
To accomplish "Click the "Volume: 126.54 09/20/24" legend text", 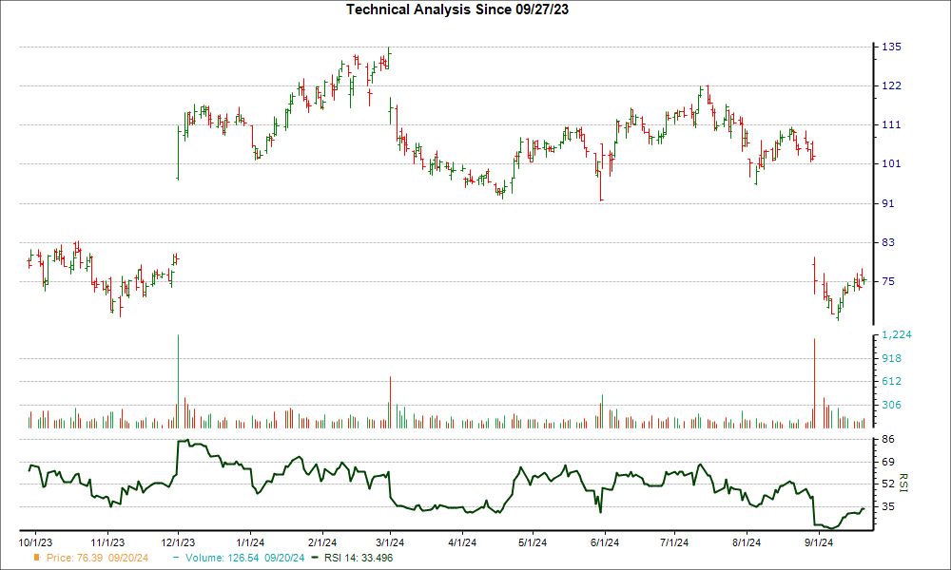I will point(245,558).
